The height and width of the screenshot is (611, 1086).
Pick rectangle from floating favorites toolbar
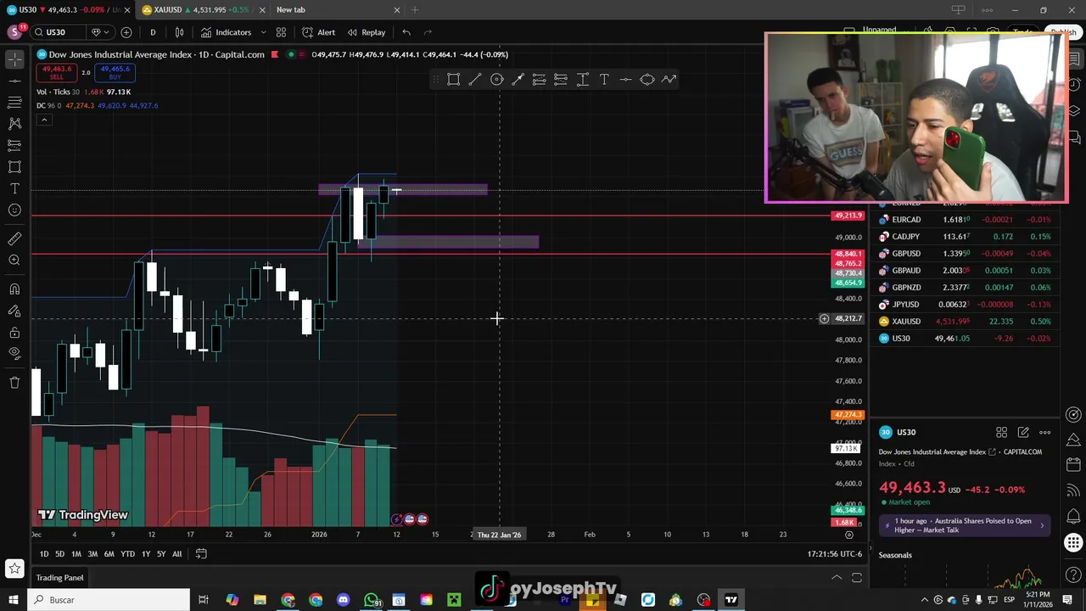tap(454, 80)
